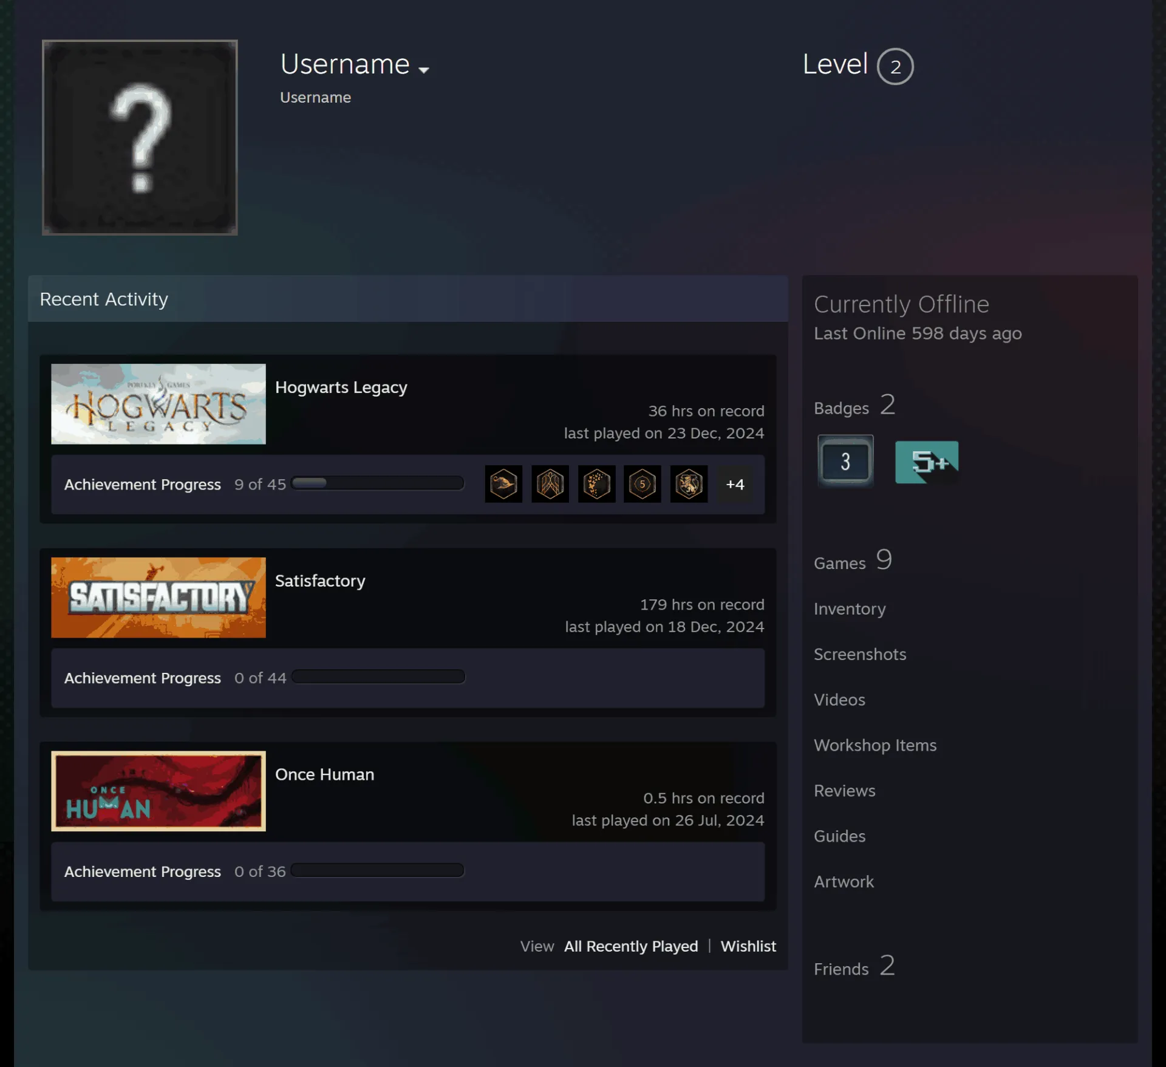The image size is (1166, 1067).
Task: Click Satisfactory Achievement Progress label
Action: coord(143,678)
